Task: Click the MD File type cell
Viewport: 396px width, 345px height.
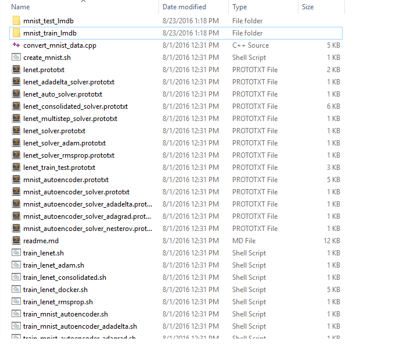Action: 244,241
